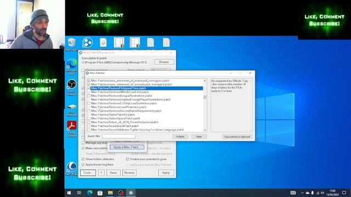Click the question mark help button
The image size is (351, 197).
pos(101,173)
